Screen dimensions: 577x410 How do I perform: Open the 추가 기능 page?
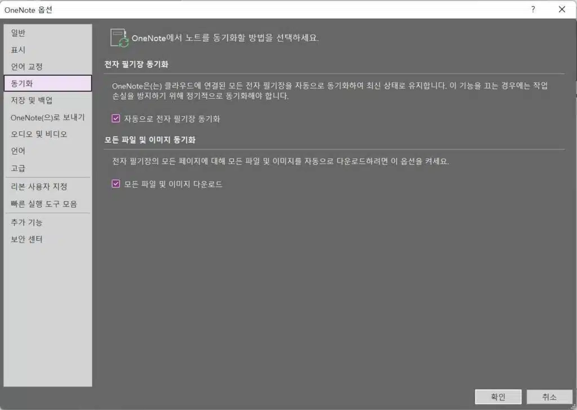[x=47, y=222]
